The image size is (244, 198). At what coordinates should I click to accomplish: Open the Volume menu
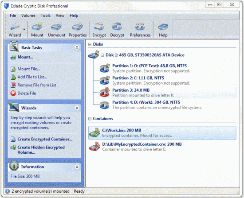point(28,16)
